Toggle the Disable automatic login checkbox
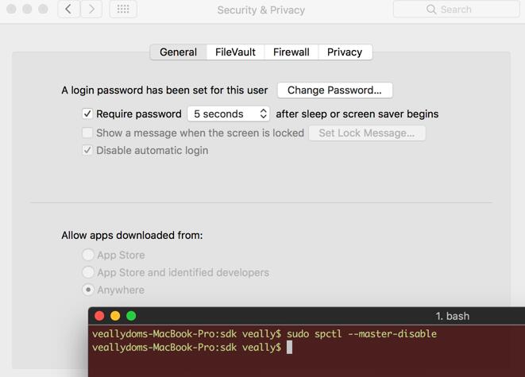Screen dimensions: 525x377 coord(87,150)
